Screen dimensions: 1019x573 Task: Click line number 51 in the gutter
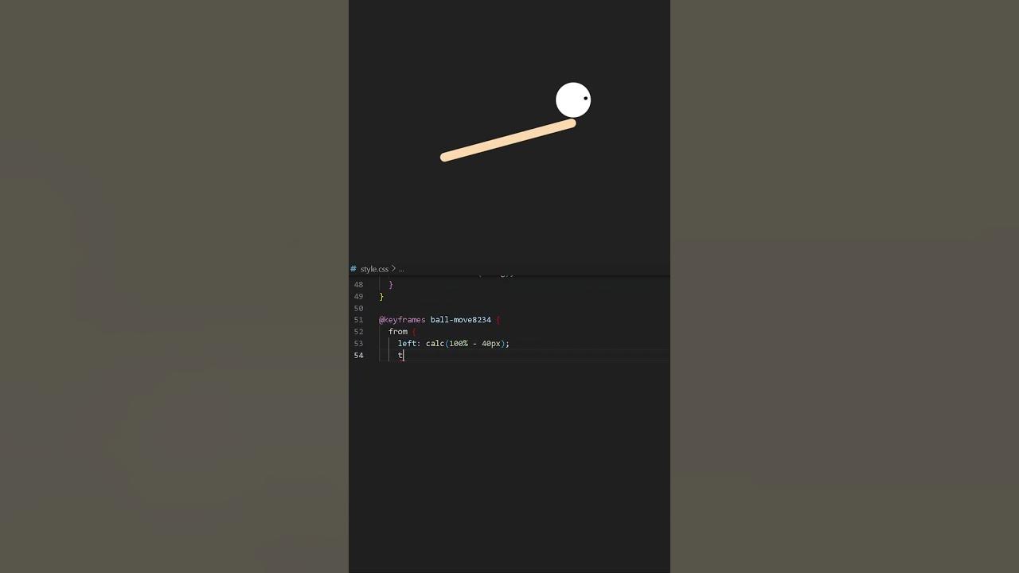pyautogui.click(x=358, y=320)
